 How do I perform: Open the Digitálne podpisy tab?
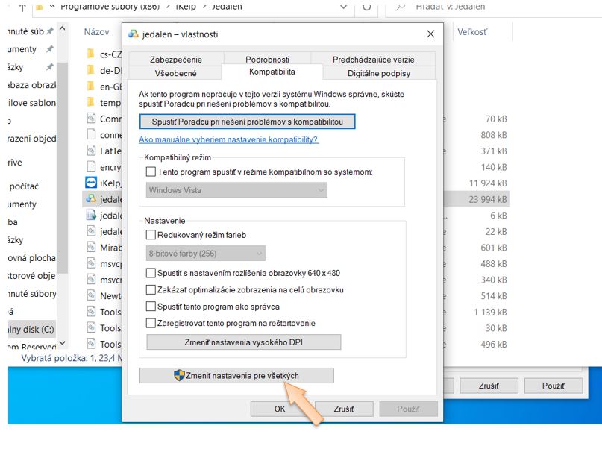pyautogui.click(x=378, y=73)
